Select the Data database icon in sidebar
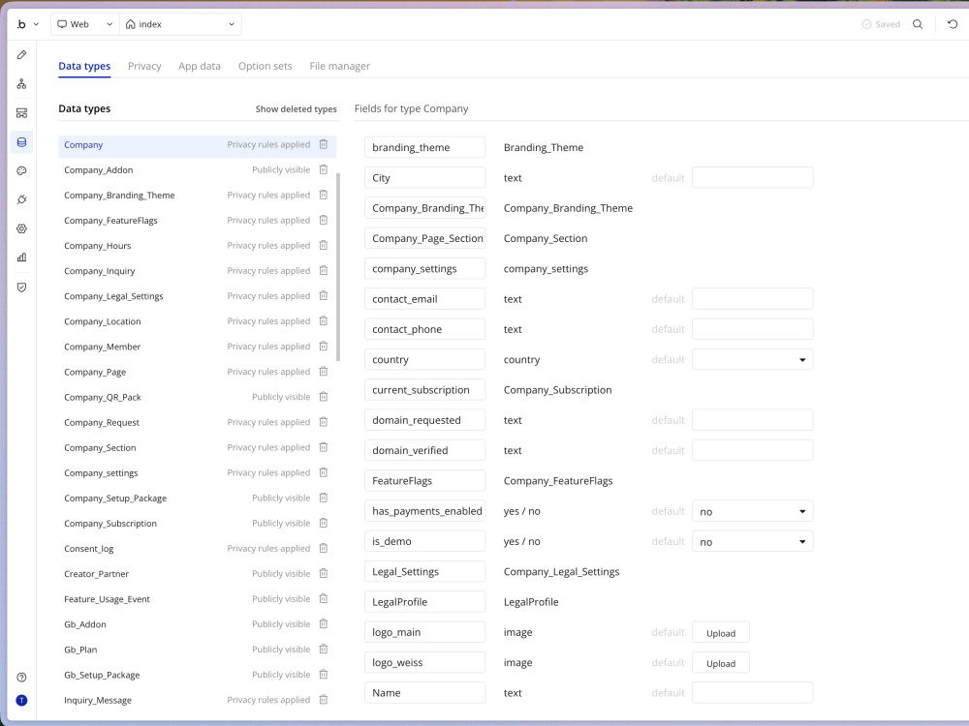The width and height of the screenshot is (969, 726). click(x=21, y=142)
